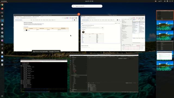Activate the Visual Studio Code window
The width and height of the screenshot is (174, 98).
[x=104, y=73]
